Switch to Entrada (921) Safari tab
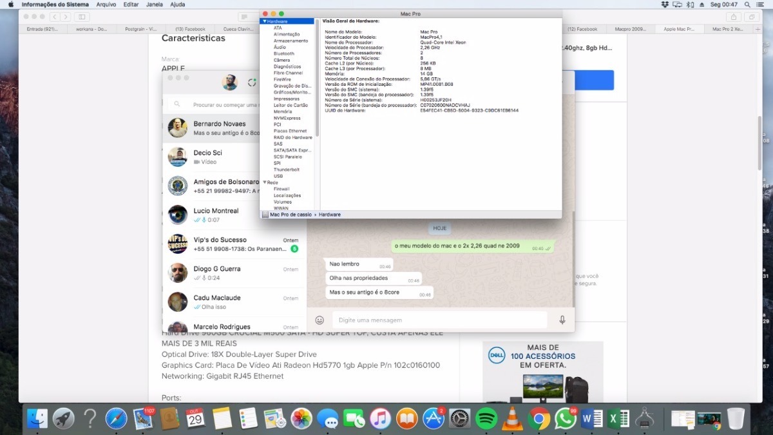The width and height of the screenshot is (773, 435). point(42,29)
